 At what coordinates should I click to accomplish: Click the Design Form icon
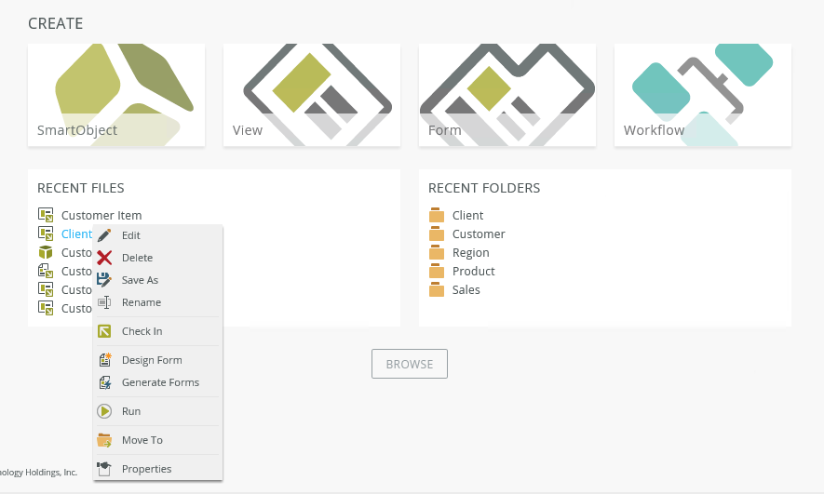click(x=104, y=360)
